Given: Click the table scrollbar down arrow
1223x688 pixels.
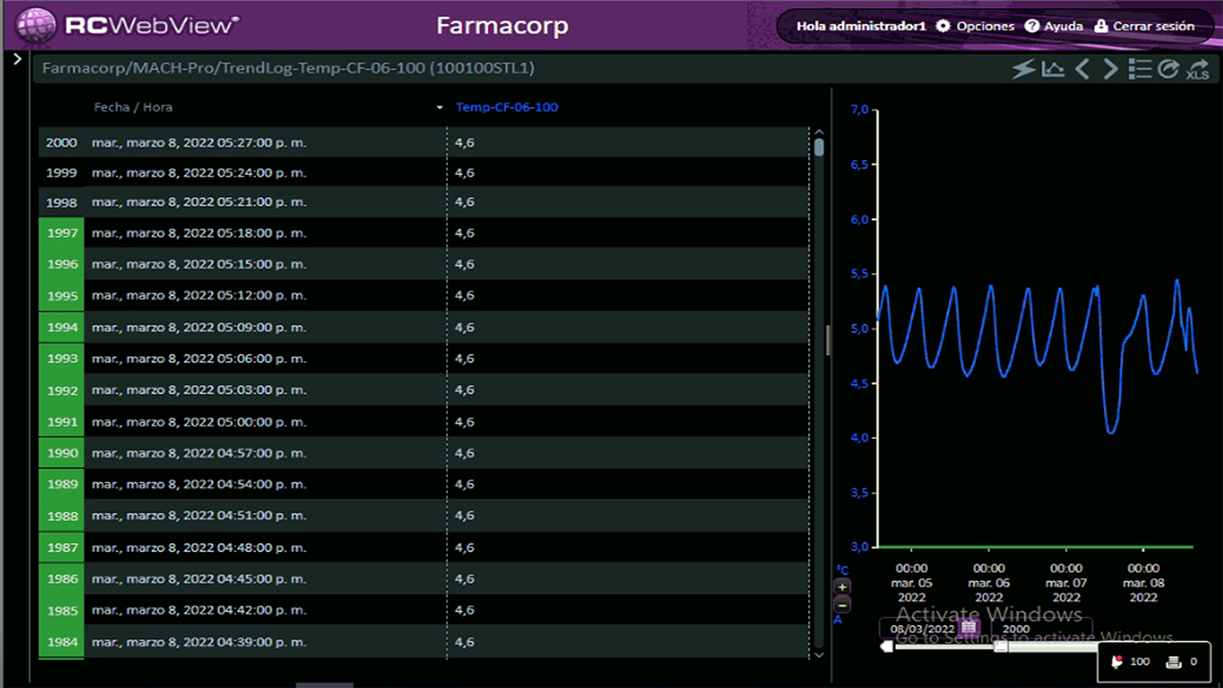Looking at the screenshot, I should coord(819,654).
